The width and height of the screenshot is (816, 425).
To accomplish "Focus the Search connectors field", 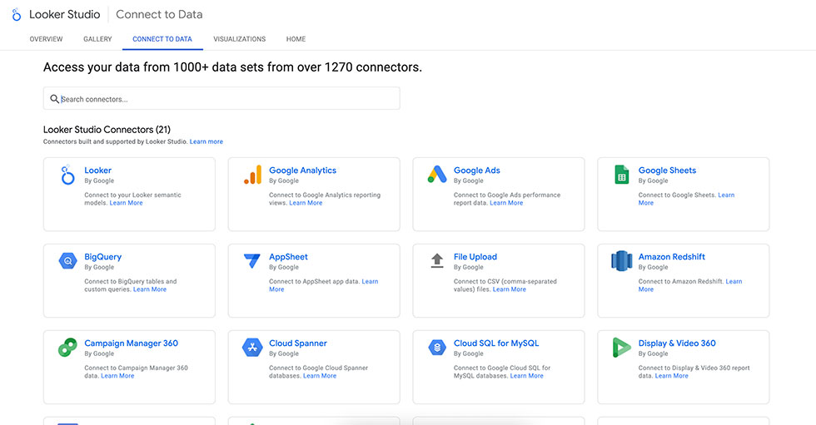I will pyautogui.click(x=221, y=98).
